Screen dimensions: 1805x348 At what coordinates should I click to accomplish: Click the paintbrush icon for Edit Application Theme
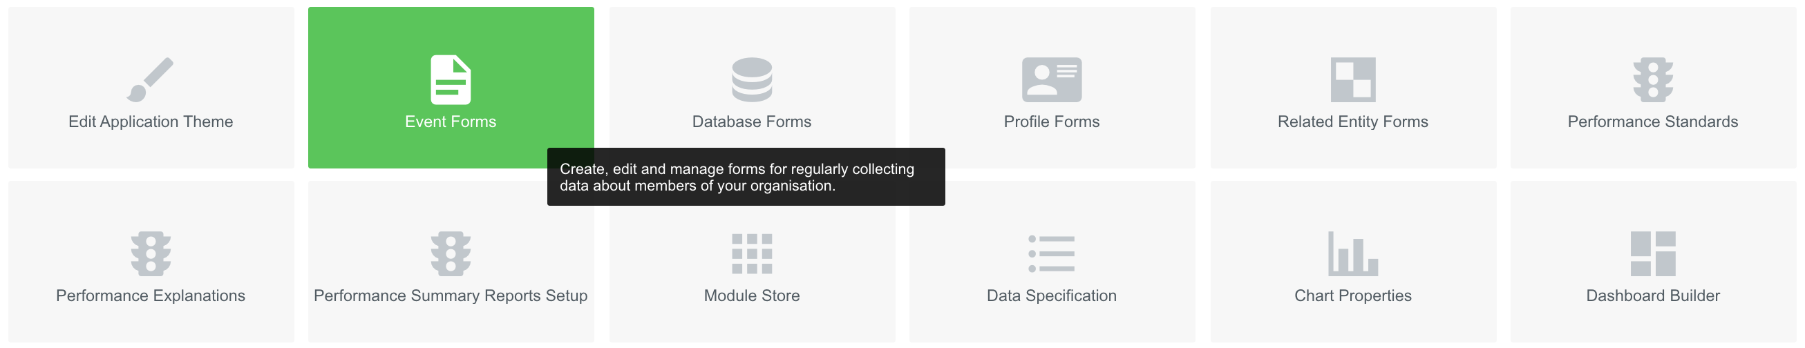pyautogui.click(x=150, y=79)
